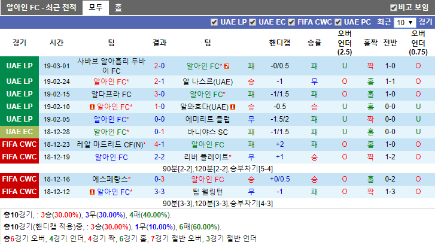The image size is (435, 245).
Task: Open the 2-0 result on 19-03-01
Action: (160, 66)
